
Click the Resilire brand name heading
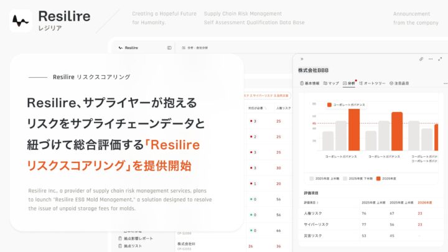[x=64, y=16]
